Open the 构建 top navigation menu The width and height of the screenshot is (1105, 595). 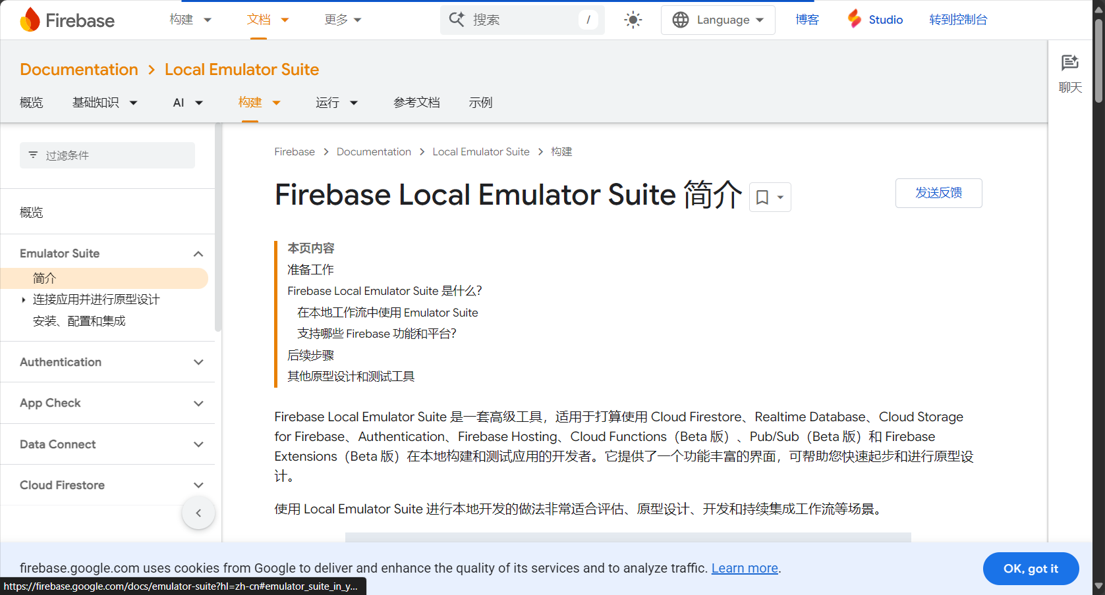click(x=190, y=20)
